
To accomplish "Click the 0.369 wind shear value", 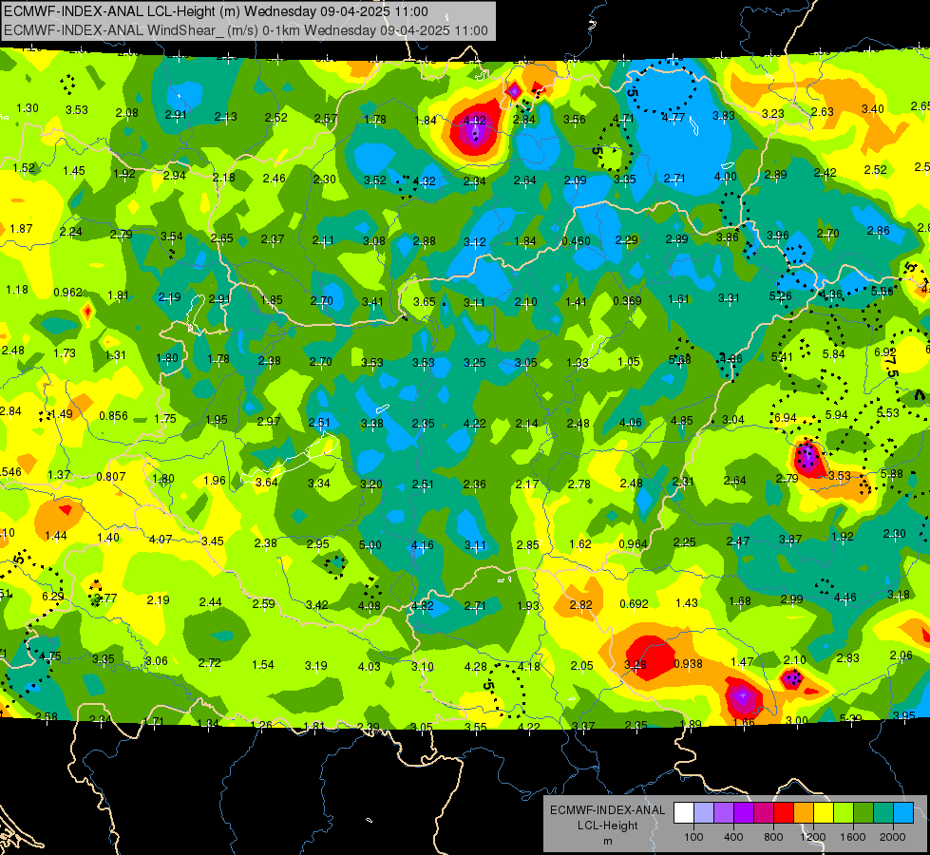I will coord(628,301).
